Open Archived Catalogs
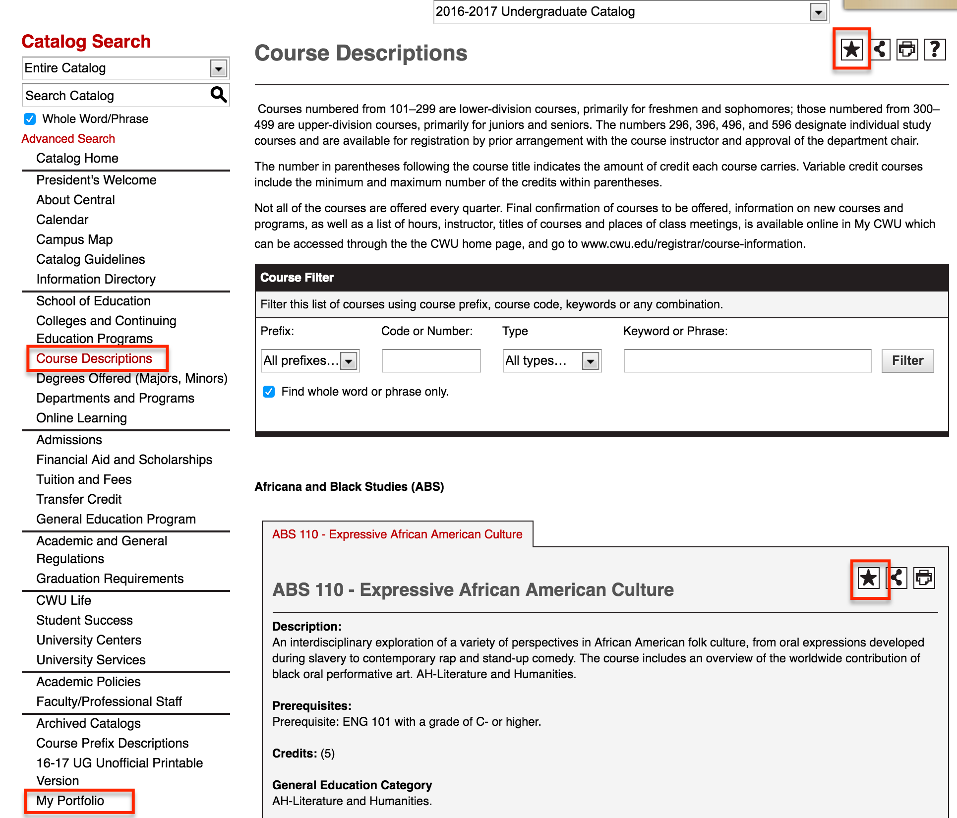Image resolution: width=957 pixels, height=818 pixels. (x=88, y=723)
